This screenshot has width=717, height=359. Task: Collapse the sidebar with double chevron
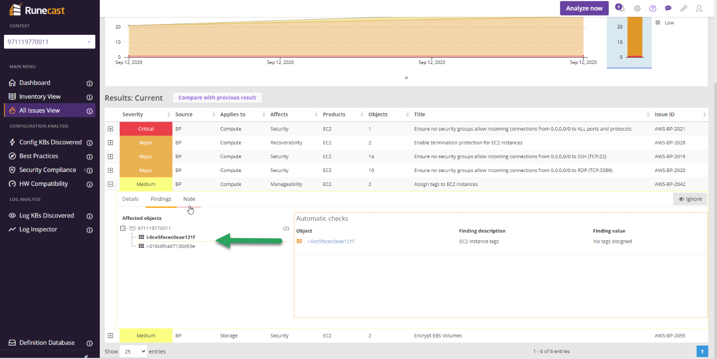coord(86,356)
